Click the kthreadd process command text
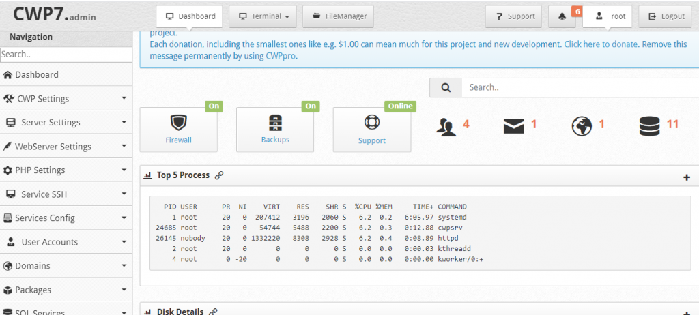 (x=454, y=249)
